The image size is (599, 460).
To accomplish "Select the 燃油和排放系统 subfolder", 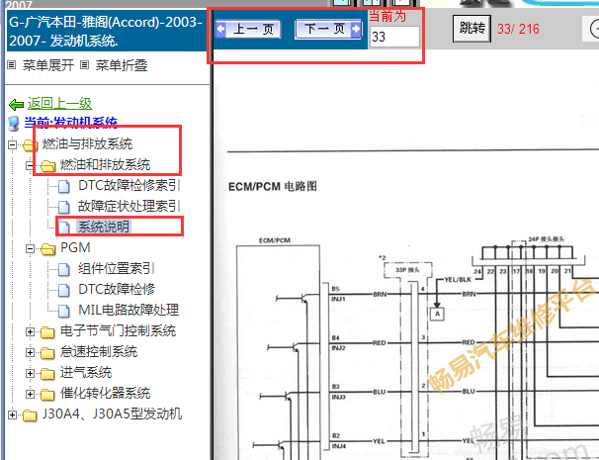I will click(105, 165).
